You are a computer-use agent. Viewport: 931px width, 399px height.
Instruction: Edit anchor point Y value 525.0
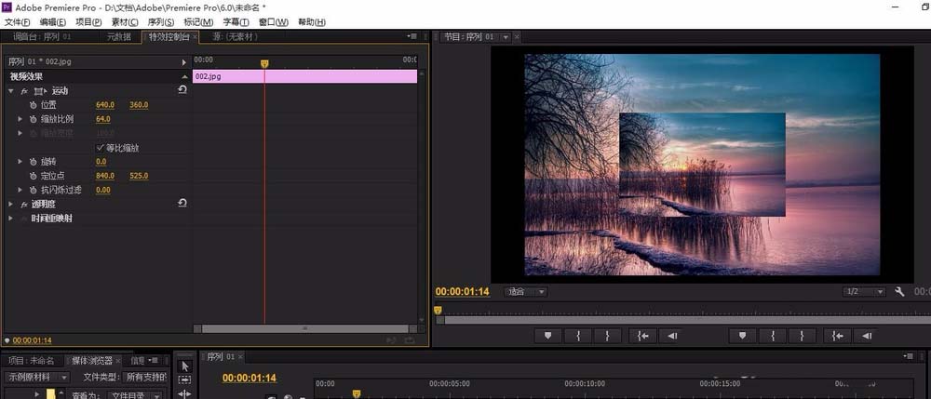[139, 176]
